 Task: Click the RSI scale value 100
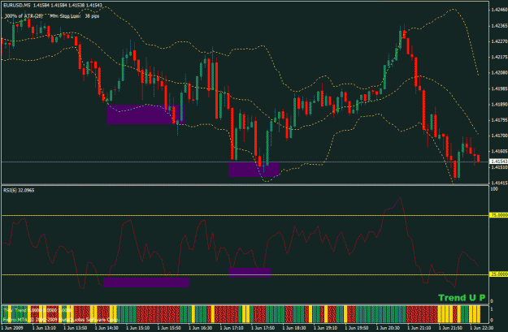494,189
